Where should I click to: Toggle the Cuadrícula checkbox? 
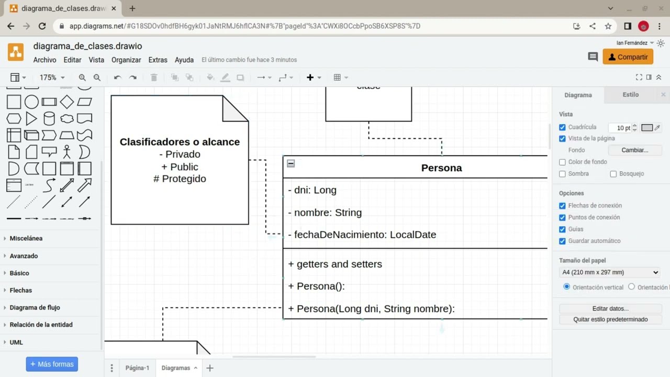point(563,127)
